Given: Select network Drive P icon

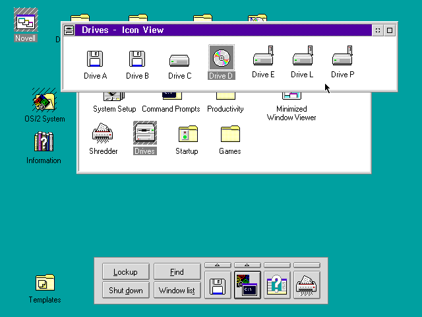Looking at the screenshot, I should point(342,55).
